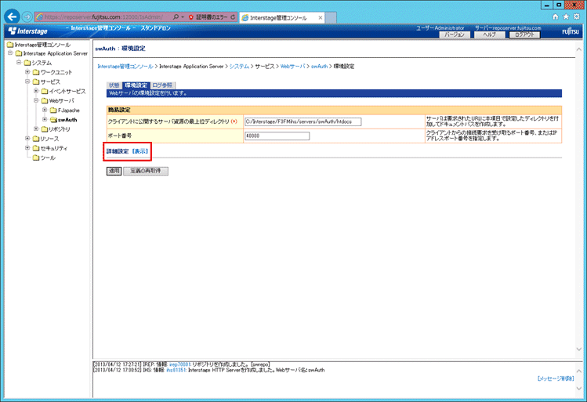Select システム in the tree
Image resolution: width=587 pixels, height=402 pixels.
pyautogui.click(x=42, y=63)
